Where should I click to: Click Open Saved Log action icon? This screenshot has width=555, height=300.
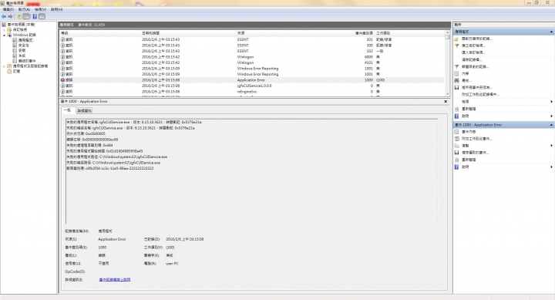click(456, 39)
